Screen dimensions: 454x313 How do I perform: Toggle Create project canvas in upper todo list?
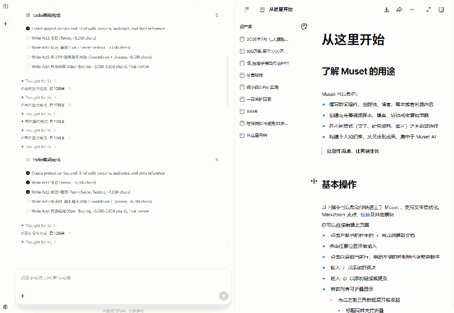[x=28, y=28]
